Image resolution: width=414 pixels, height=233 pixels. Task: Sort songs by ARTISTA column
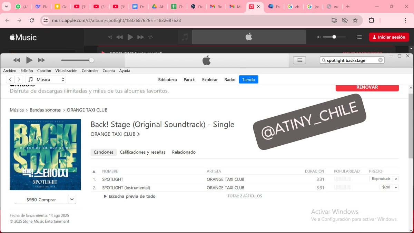214,171
